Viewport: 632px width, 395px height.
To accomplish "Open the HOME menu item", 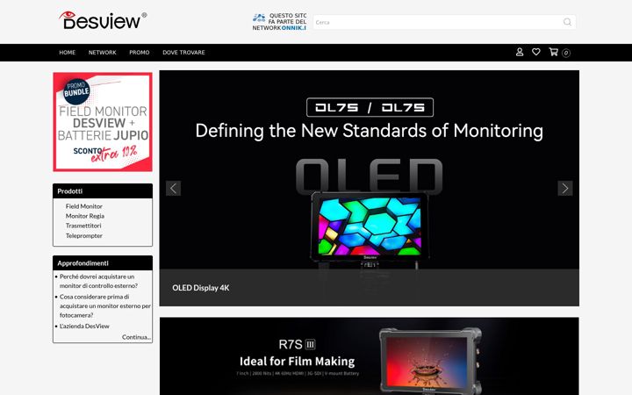I will 68,53.
